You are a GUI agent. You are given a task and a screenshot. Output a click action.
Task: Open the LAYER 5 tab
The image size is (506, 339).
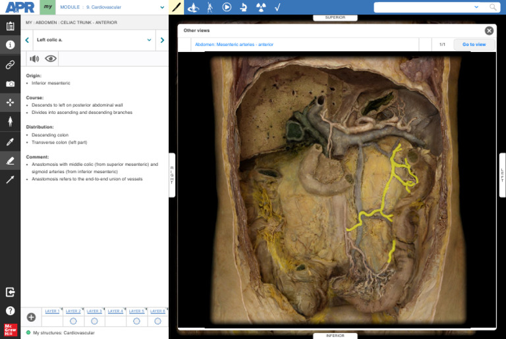click(x=136, y=311)
